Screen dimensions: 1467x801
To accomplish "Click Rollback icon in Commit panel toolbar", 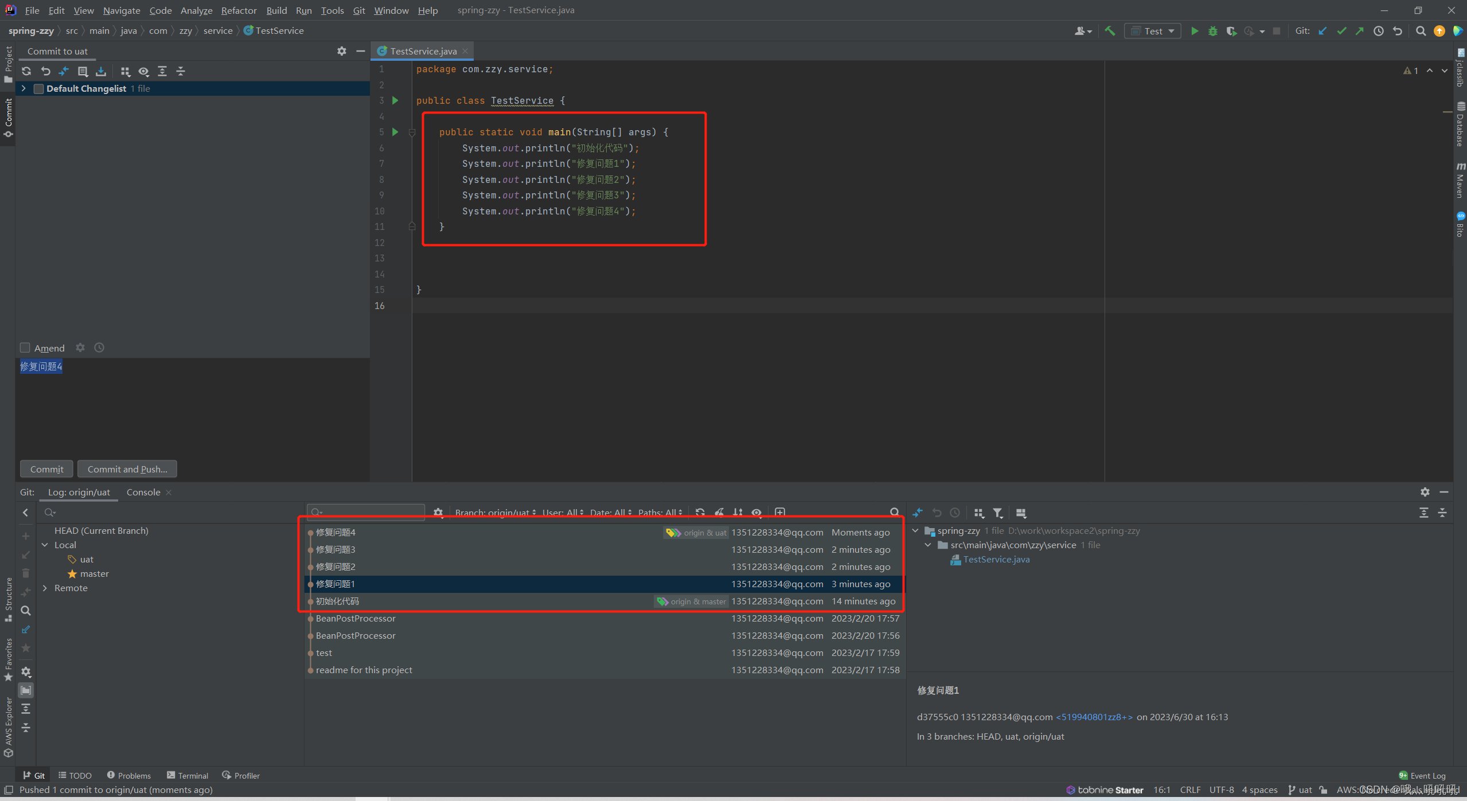I will 45,71.
